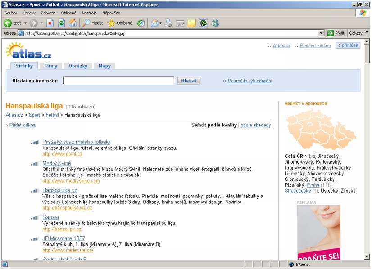Open the Oblíbené menu in menu bar
The height and width of the screenshot is (269, 372).
(x=68, y=13)
